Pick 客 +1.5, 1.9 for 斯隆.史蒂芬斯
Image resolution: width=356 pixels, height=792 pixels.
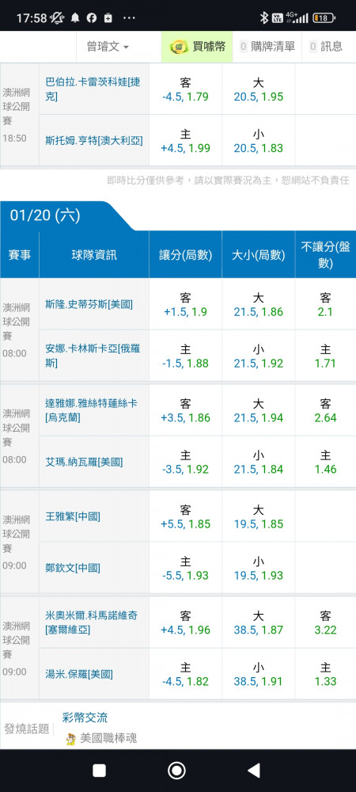(x=185, y=305)
